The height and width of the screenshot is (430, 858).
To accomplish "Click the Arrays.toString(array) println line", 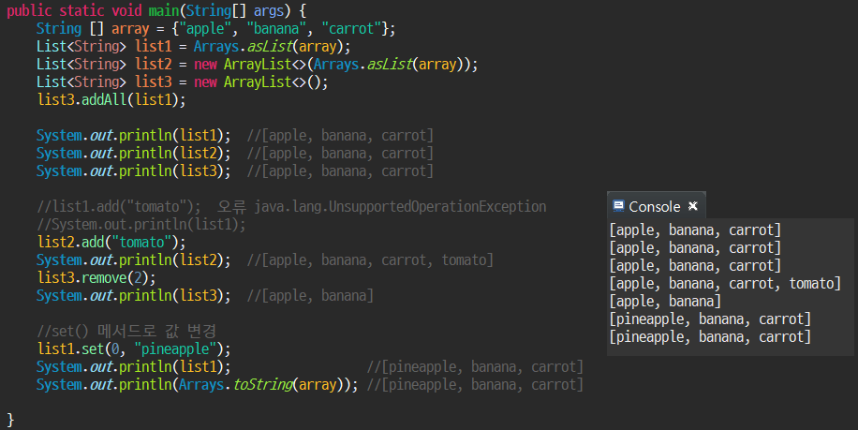I will pos(310,385).
